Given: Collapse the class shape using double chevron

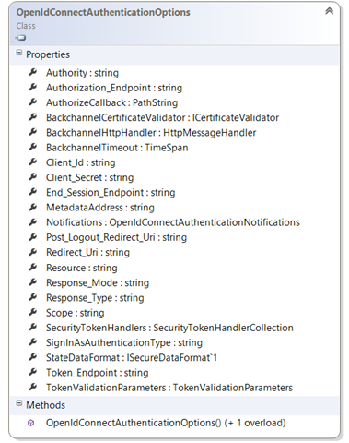Looking at the screenshot, I should (329, 11).
